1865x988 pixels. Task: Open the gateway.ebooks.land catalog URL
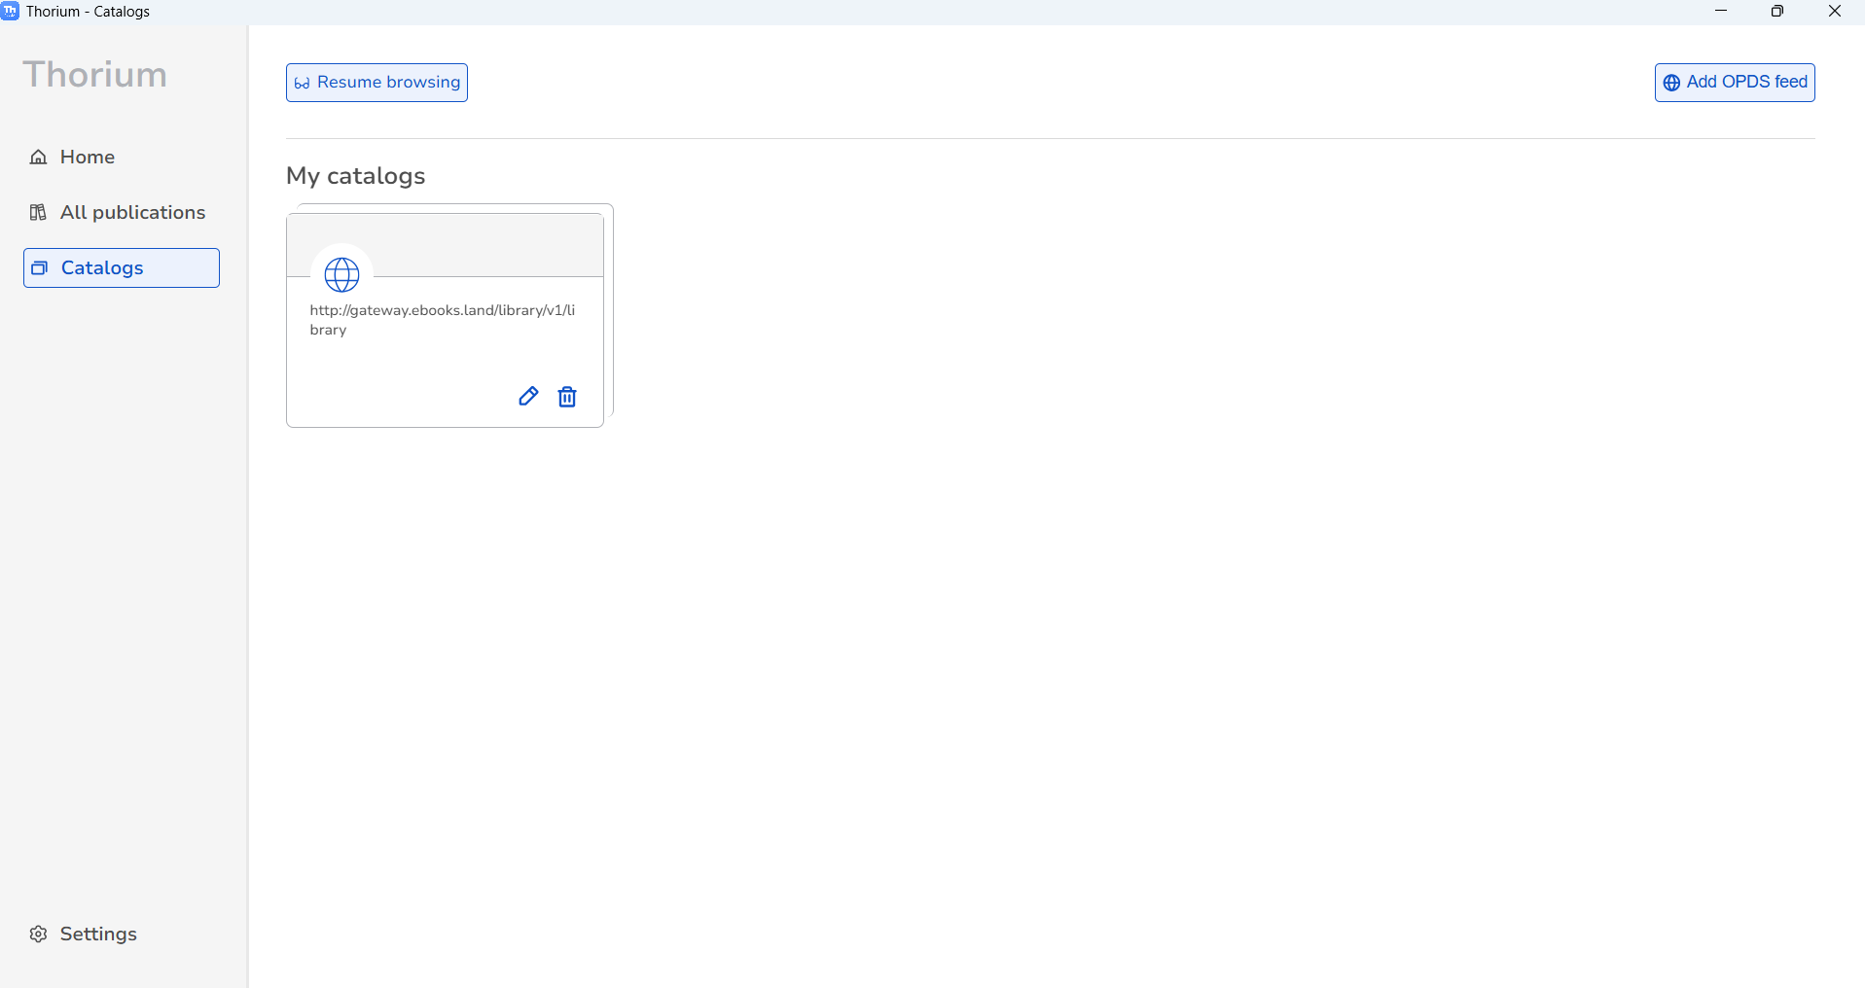[443, 320]
